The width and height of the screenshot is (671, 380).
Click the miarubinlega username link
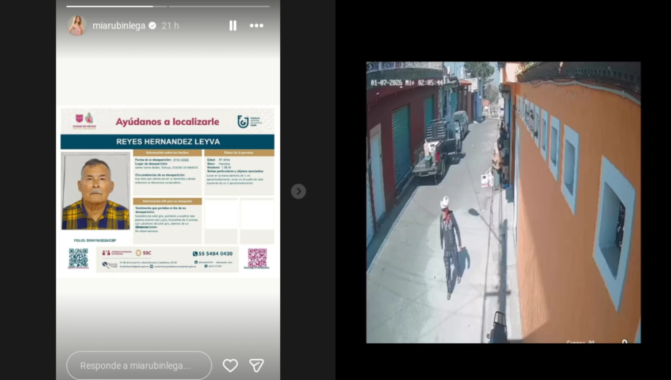click(119, 26)
